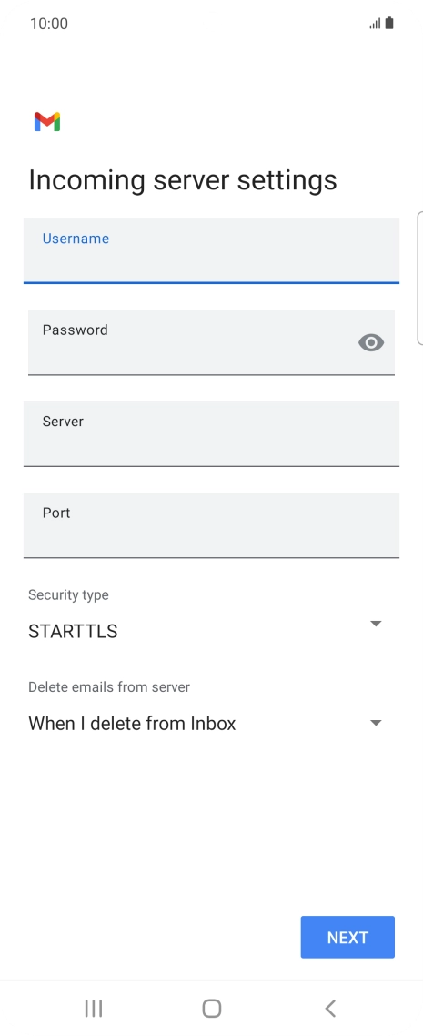Expand the Security type dropdown arrow
The width and height of the screenshot is (423, 1036).
pos(376,623)
